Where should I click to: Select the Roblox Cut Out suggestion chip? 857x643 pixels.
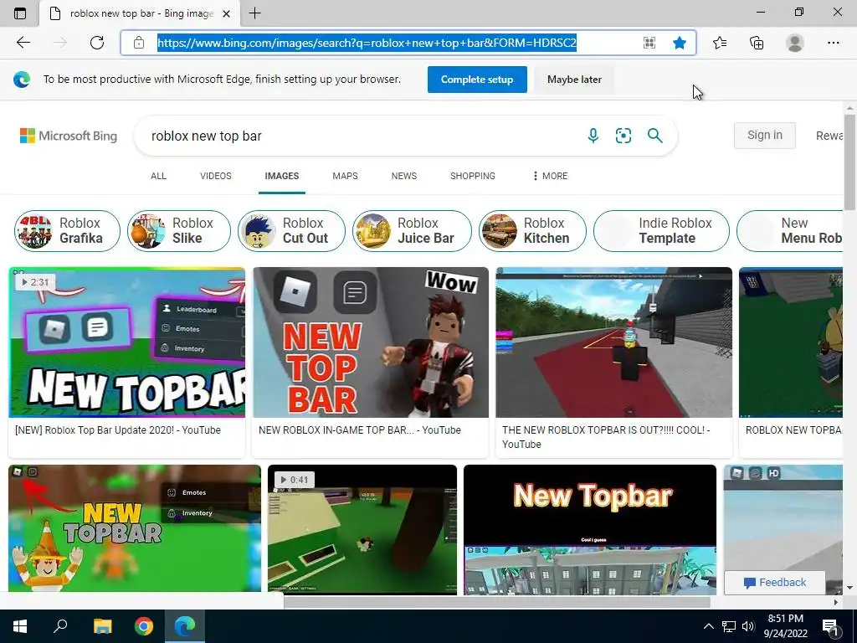pyautogui.click(x=292, y=231)
